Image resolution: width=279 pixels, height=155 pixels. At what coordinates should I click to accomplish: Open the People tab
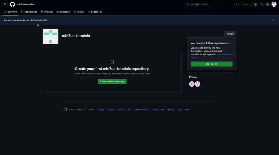[95, 12]
